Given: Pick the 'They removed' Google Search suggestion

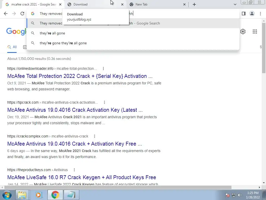Looking at the screenshot, I should click(133, 23).
